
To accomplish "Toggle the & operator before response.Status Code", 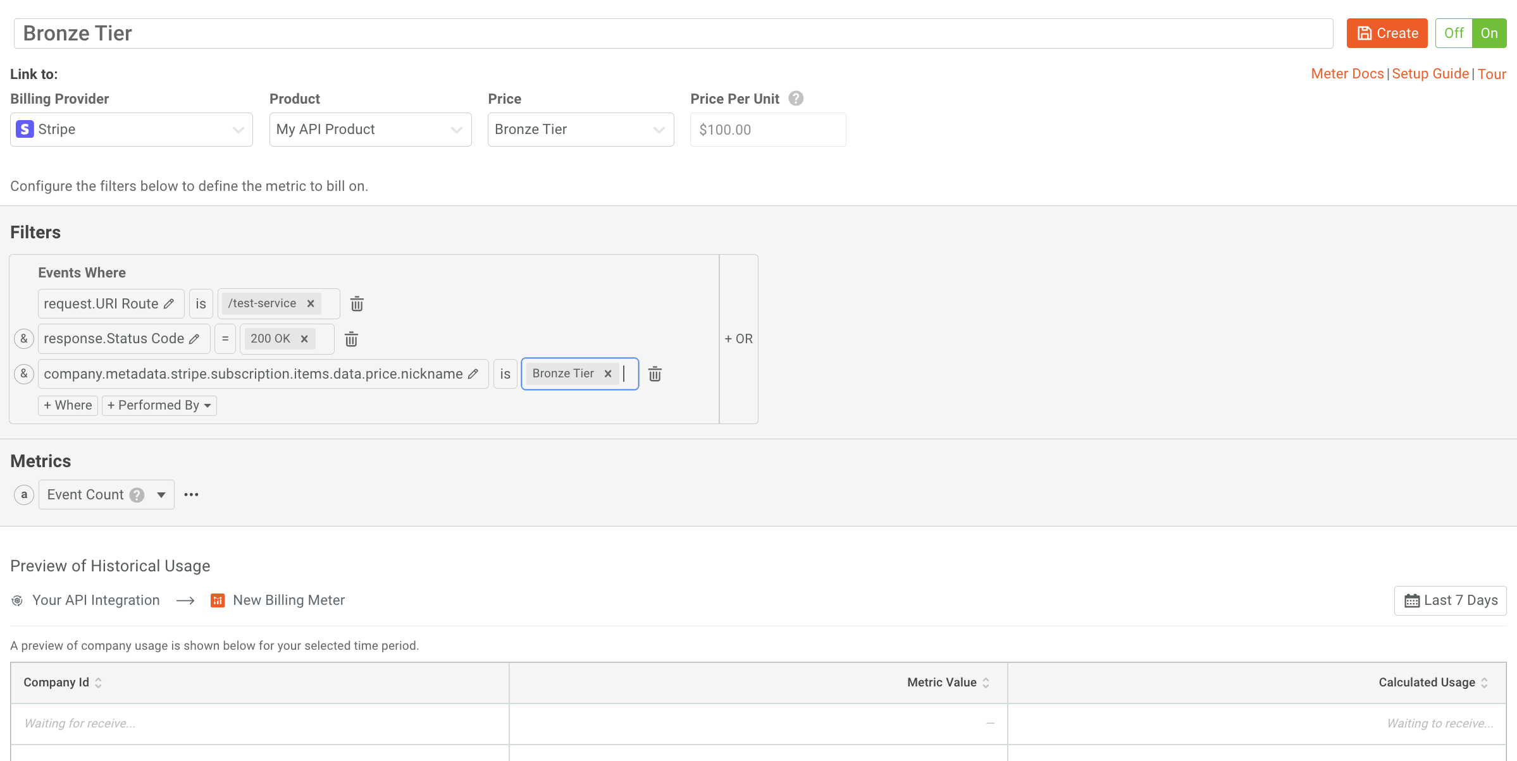I will pos(24,339).
